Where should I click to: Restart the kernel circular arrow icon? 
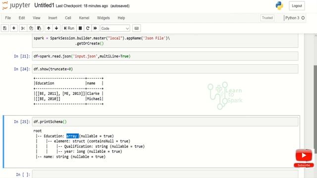(x=88, y=28)
